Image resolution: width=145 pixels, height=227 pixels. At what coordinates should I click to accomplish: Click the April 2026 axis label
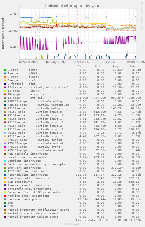click(x=82, y=62)
